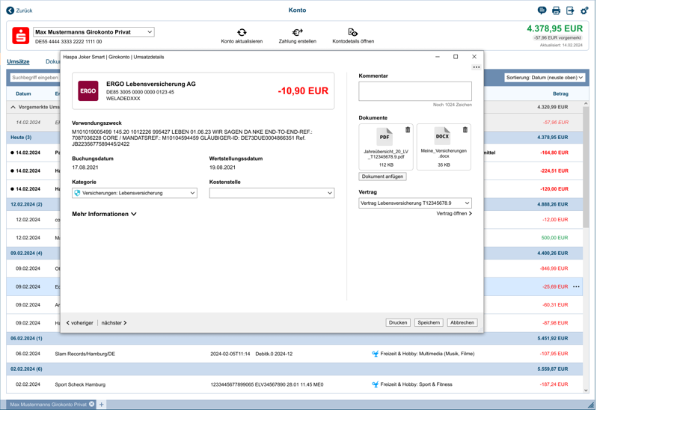
Task: Open the Kategorie dropdown
Action: coord(135,193)
